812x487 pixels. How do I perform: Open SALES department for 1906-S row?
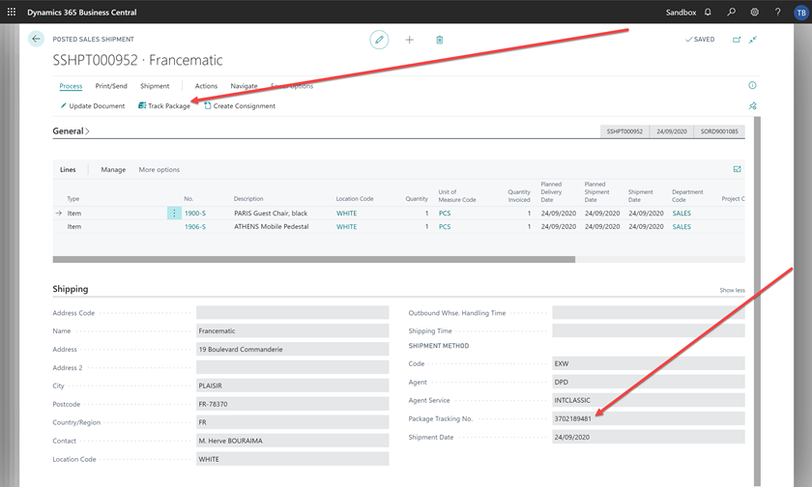pos(681,227)
